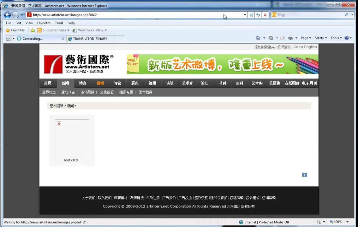Click page number 1 pagination button
Image resolution: width=358 pixels, height=227 pixels.
point(304,175)
